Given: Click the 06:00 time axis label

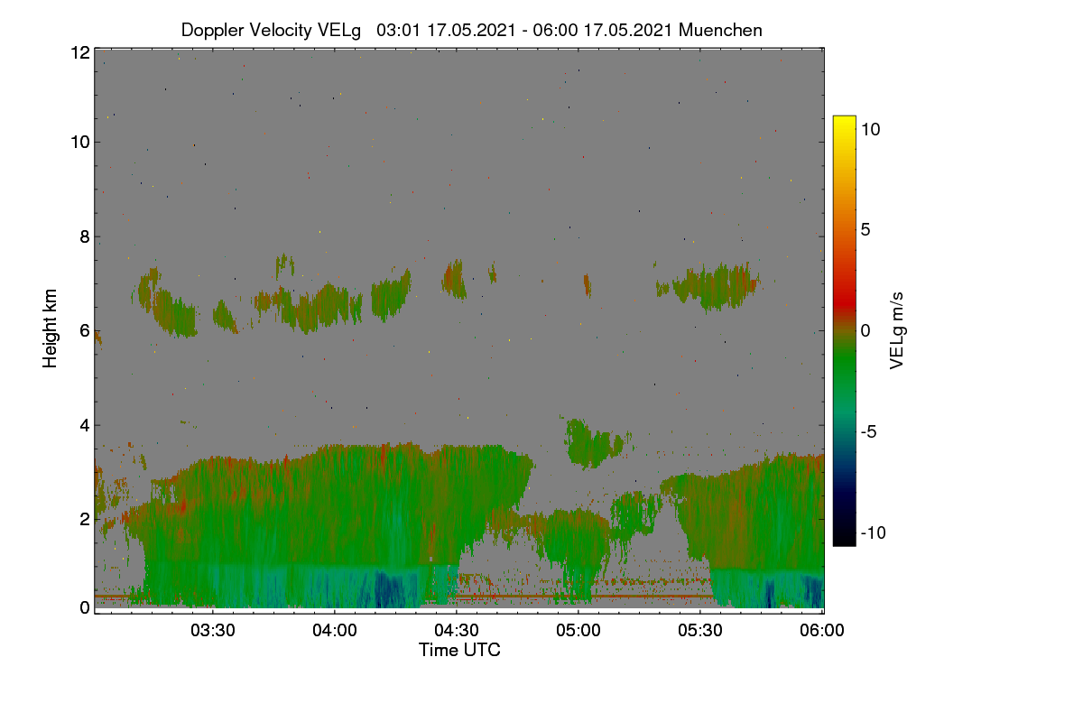Looking at the screenshot, I should coord(822,631).
